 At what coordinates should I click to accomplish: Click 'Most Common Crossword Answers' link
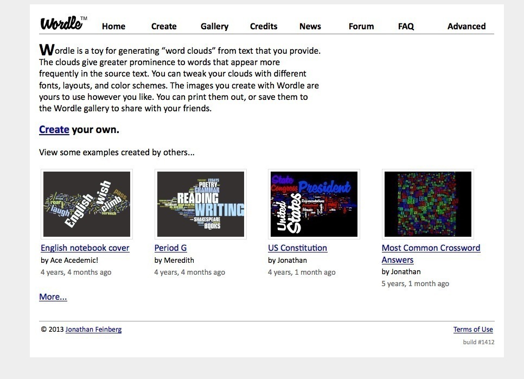[431, 254]
